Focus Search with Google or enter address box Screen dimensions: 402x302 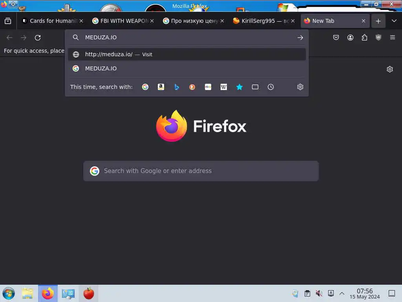[x=201, y=171]
